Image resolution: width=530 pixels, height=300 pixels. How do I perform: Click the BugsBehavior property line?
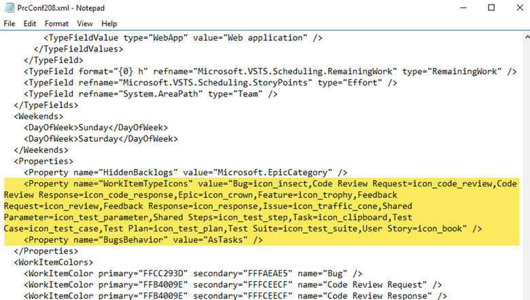[x=143, y=240]
